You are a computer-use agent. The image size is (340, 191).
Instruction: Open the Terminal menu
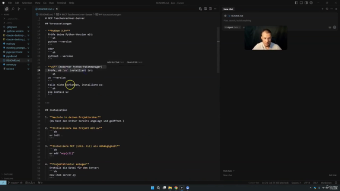(x=61, y=3)
